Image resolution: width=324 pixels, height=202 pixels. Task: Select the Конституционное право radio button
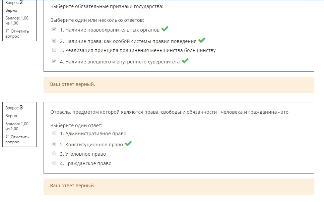(x=54, y=144)
